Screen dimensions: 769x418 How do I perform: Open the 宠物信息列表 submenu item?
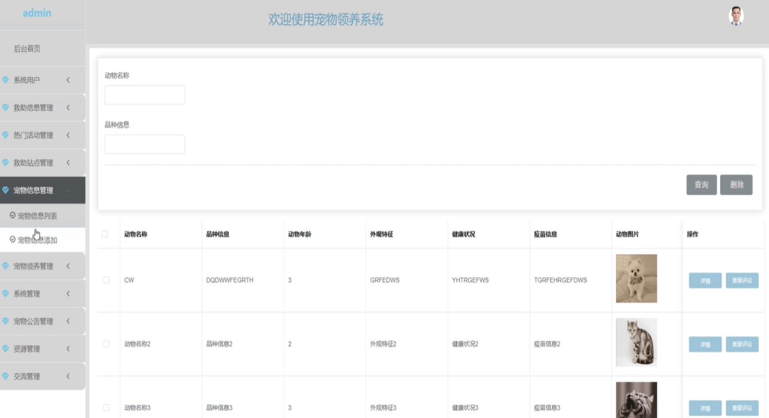(x=42, y=216)
